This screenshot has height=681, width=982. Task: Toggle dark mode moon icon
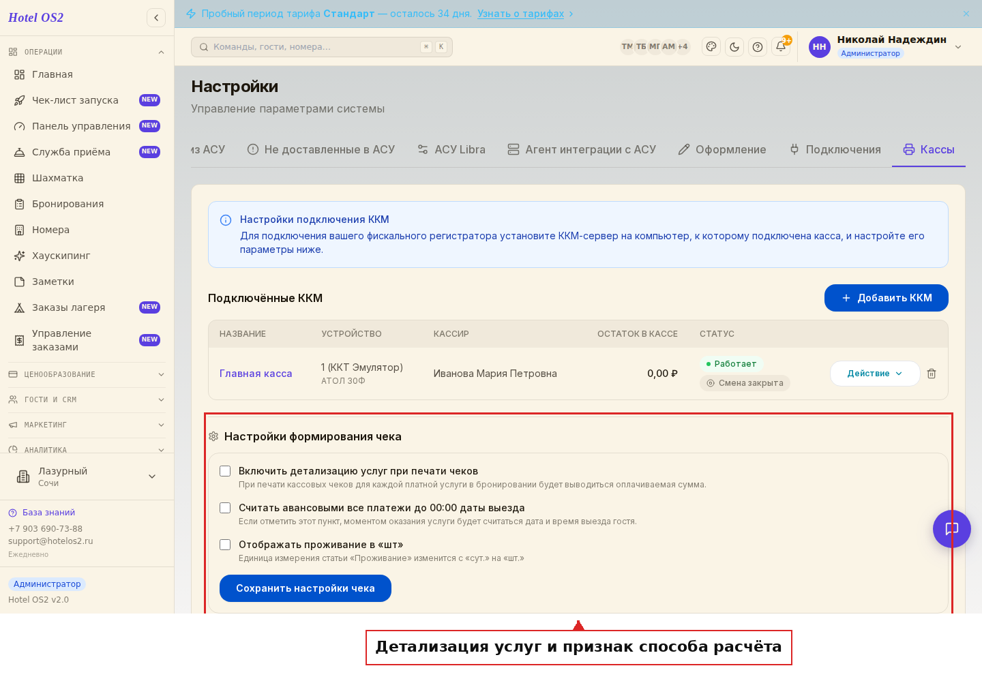pos(734,47)
